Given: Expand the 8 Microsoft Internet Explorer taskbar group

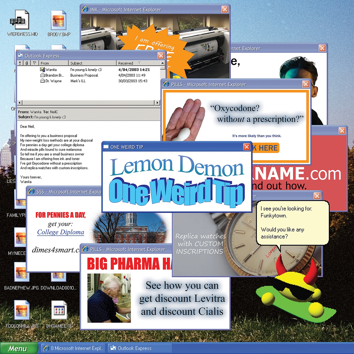Looking at the screenshot, I should pos(73,348).
